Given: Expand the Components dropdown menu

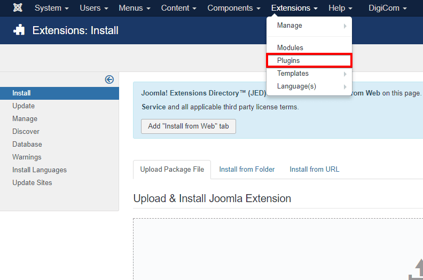Looking at the screenshot, I should pos(234,8).
